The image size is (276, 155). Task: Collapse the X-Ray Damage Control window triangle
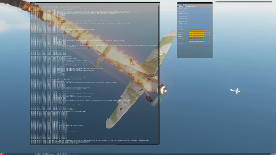click(177, 3)
